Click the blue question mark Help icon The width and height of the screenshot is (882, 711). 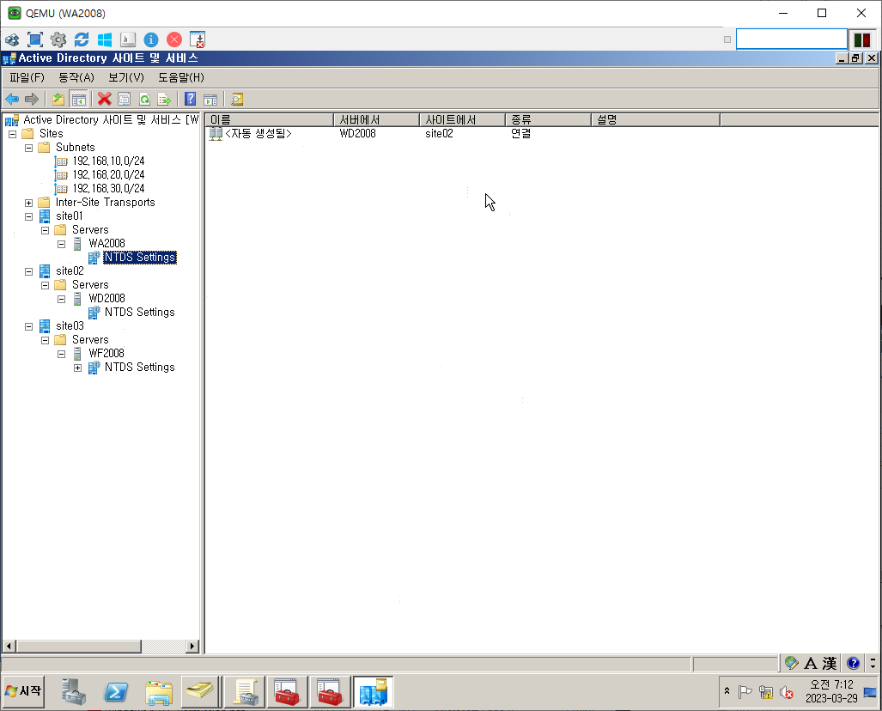point(190,99)
